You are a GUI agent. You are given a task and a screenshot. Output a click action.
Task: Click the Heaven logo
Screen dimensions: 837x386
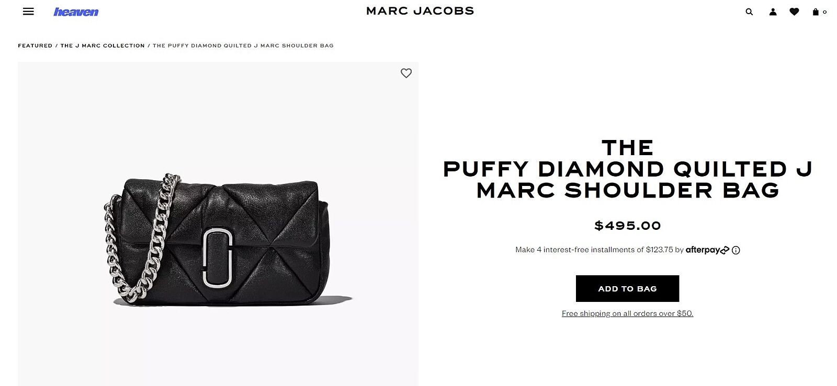76,12
